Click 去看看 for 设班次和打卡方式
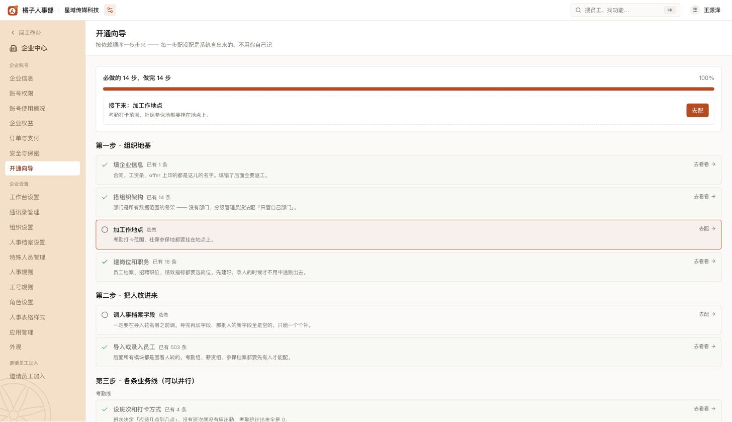 point(704,409)
